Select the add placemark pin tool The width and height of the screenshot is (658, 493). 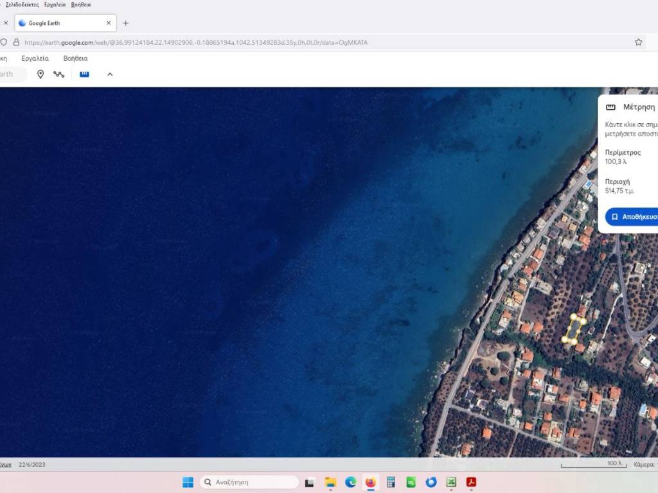pos(40,74)
